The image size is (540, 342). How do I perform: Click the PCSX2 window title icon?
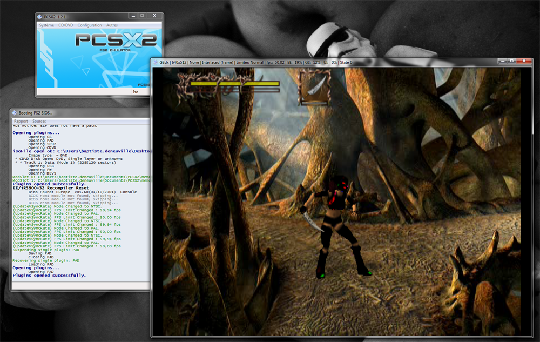click(39, 17)
